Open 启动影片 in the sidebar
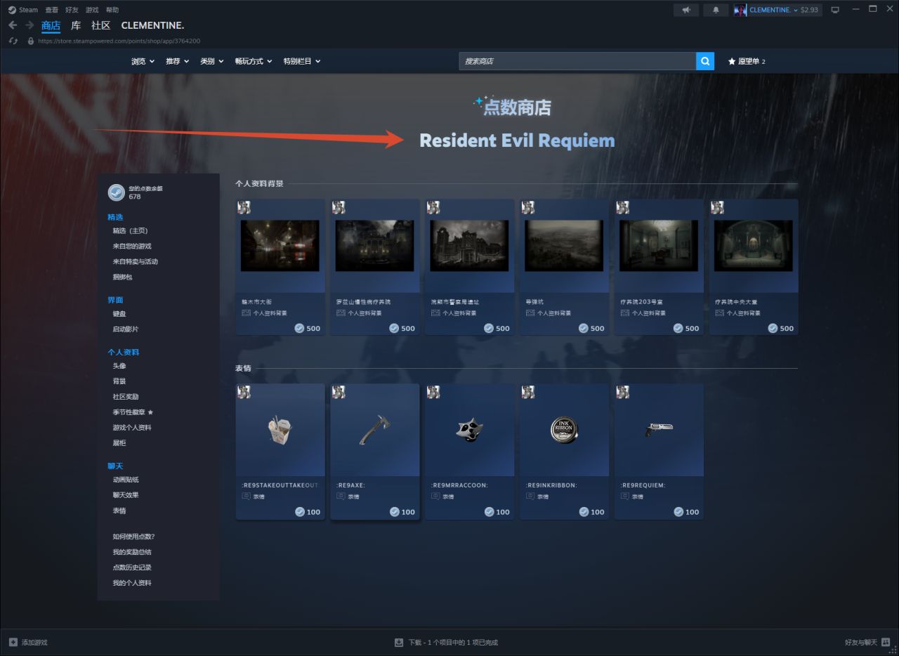 tap(126, 329)
